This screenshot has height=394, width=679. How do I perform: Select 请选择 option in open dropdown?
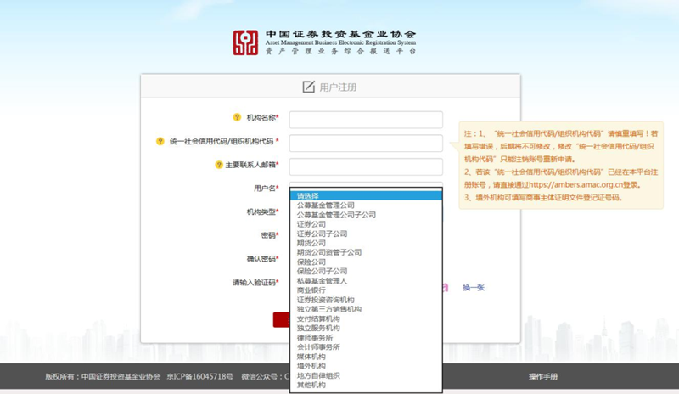(x=308, y=196)
